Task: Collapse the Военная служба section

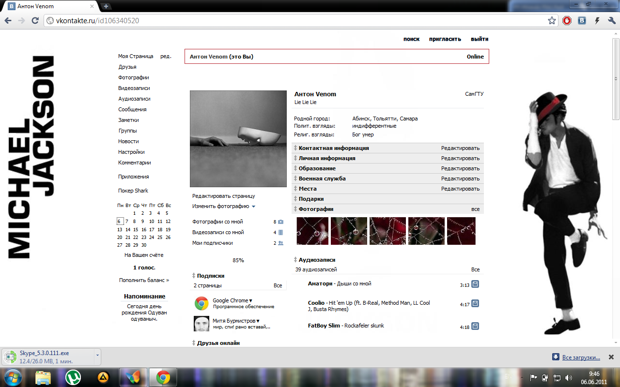Action: point(295,179)
